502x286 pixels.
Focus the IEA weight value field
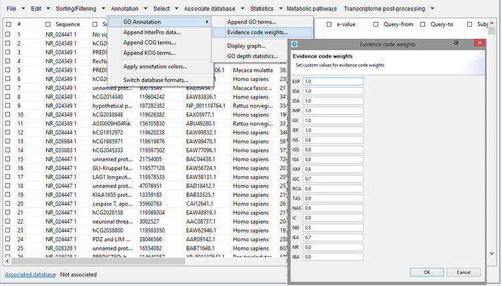click(333, 237)
